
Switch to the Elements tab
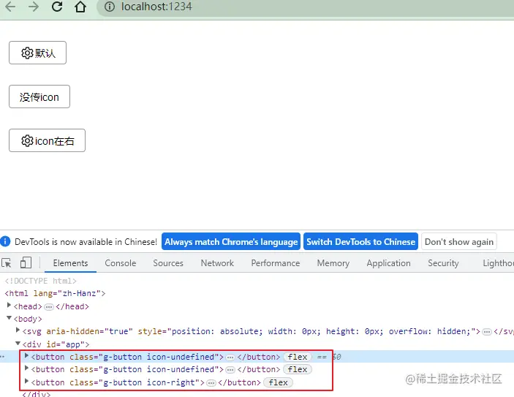click(x=70, y=263)
